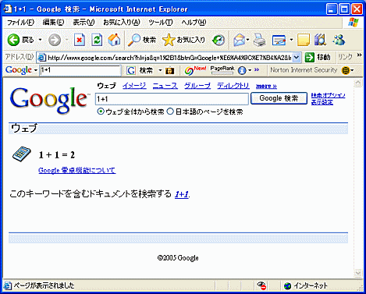Viewport: 366px width, 294px height.
Task: Click the scrollbar up arrow
Action: point(358,83)
